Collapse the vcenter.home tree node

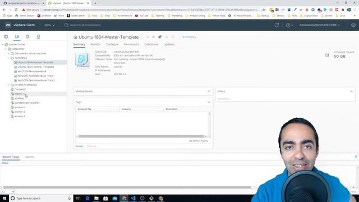(2, 44)
